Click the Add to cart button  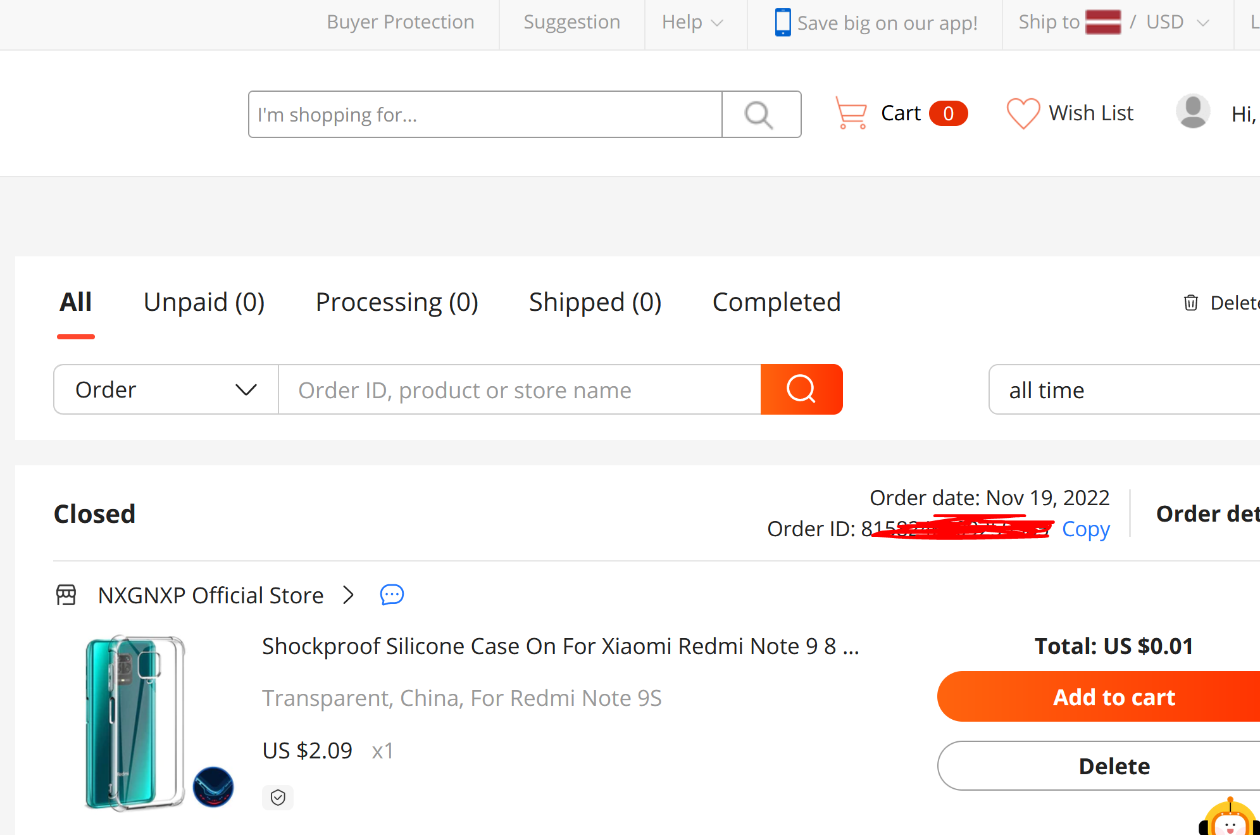[x=1099, y=697]
